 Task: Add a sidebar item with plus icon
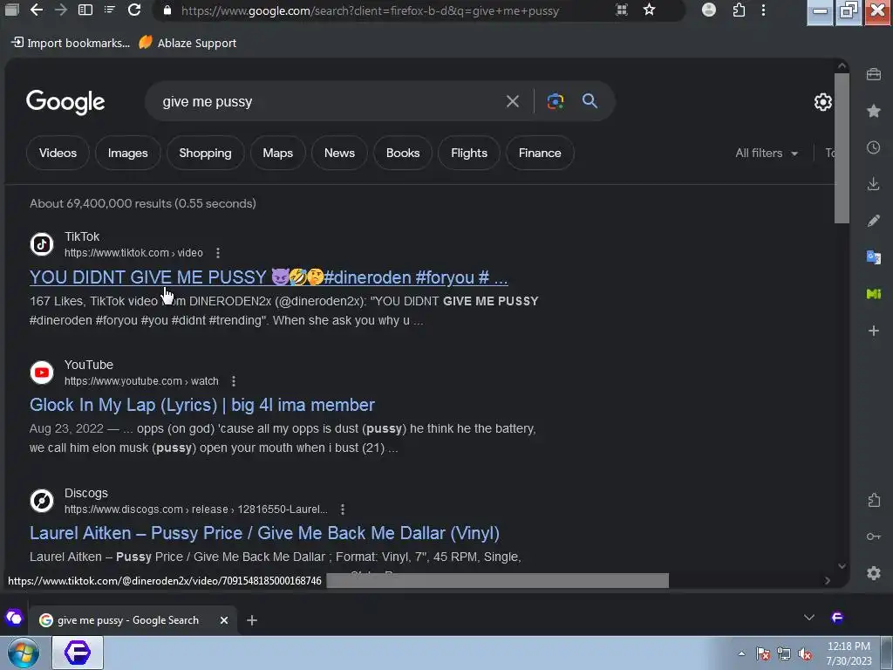874,331
